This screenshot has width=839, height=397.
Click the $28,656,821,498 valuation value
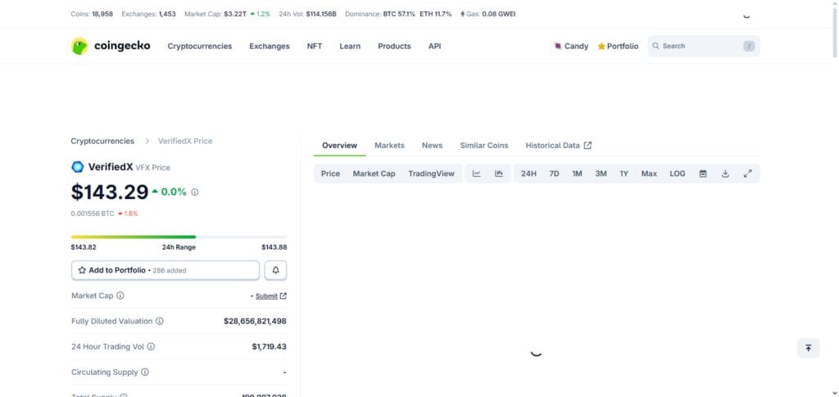pyautogui.click(x=256, y=321)
